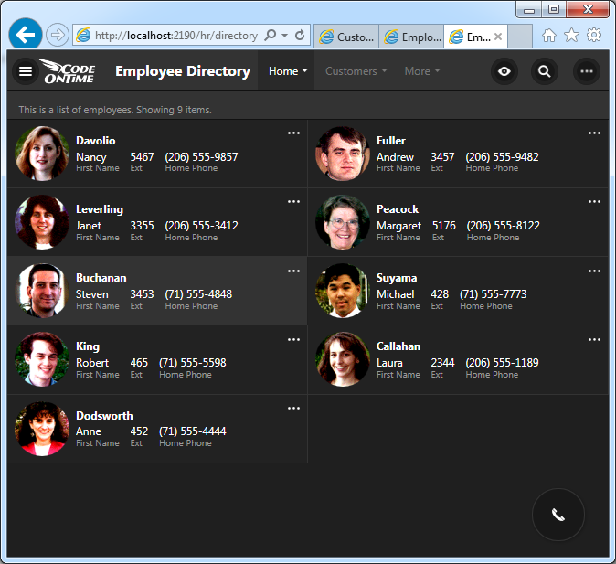This screenshot has width=616, height=564.
Task: Select Nancy Davolio's photo
Action: coord(42,154)
